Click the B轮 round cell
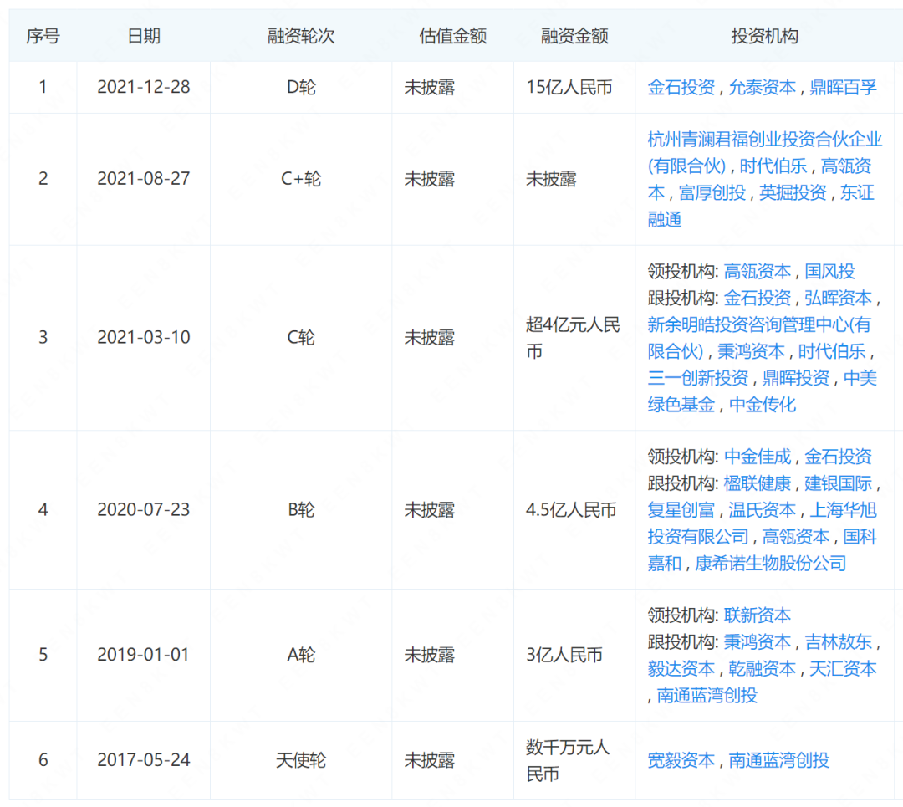The image size is (903, 807). tap(301, 510)
